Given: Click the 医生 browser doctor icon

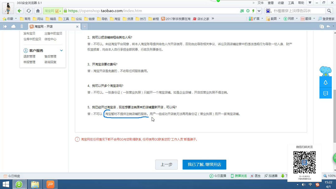Looking at the screenshot, I should point(255,176).
